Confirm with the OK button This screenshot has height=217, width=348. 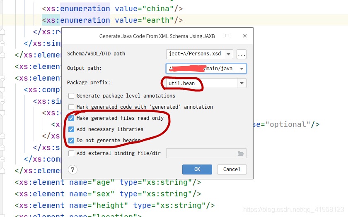[x=197, y=169]
